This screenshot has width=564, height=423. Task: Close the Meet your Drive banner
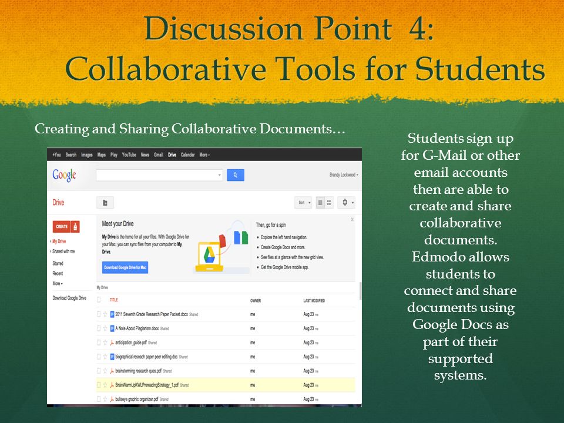pyautogui.click(x=352, y=219)
